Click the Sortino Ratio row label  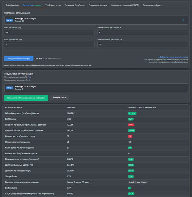[x=11, y=188]
